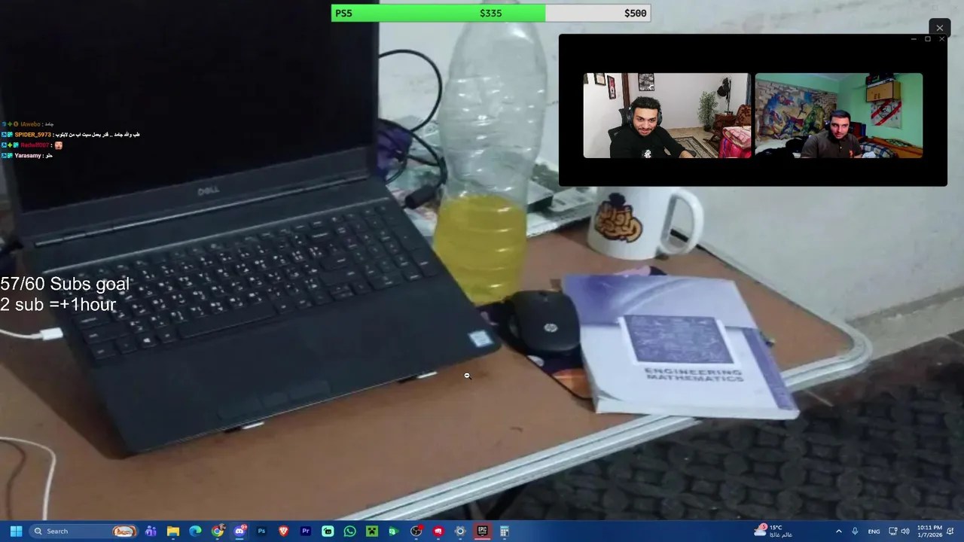
Task: Launch Microsoft Edge from the taskbar
Action: (195, 531)
